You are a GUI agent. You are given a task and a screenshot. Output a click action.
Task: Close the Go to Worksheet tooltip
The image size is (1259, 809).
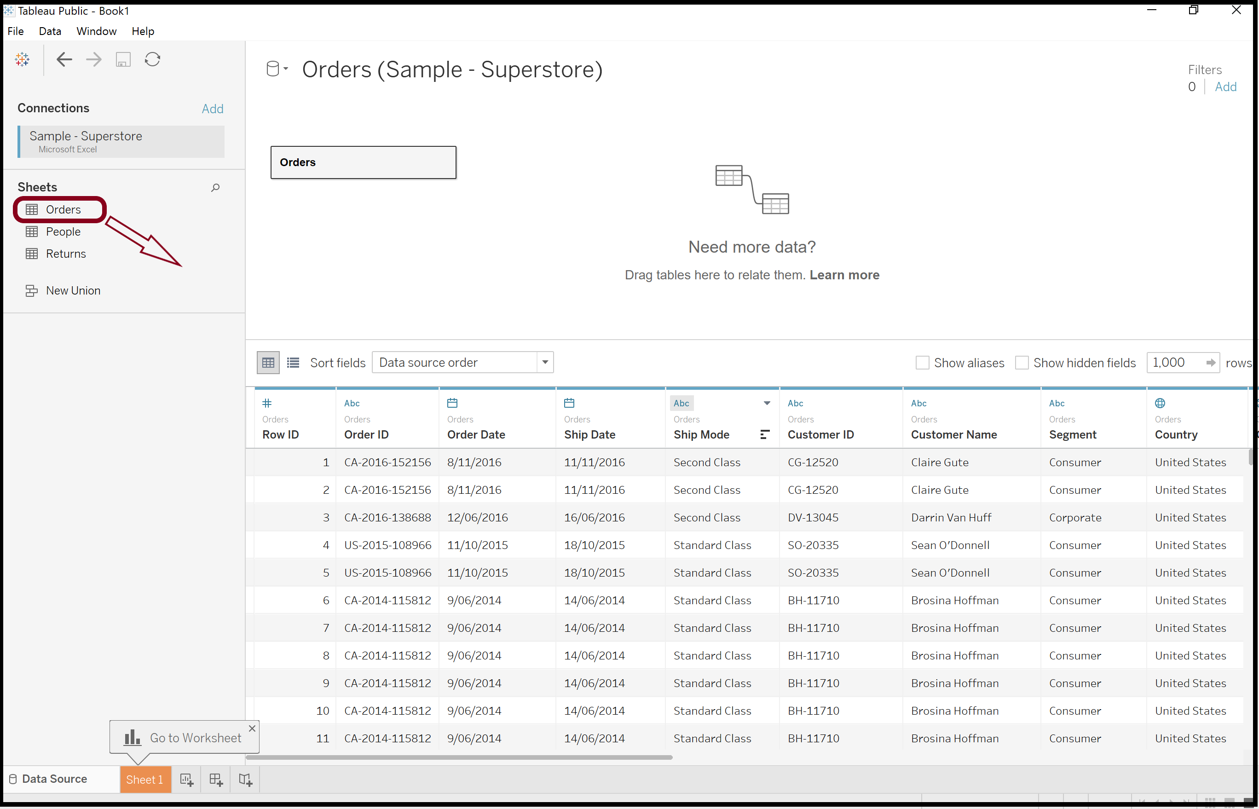(x=252, y=728)
